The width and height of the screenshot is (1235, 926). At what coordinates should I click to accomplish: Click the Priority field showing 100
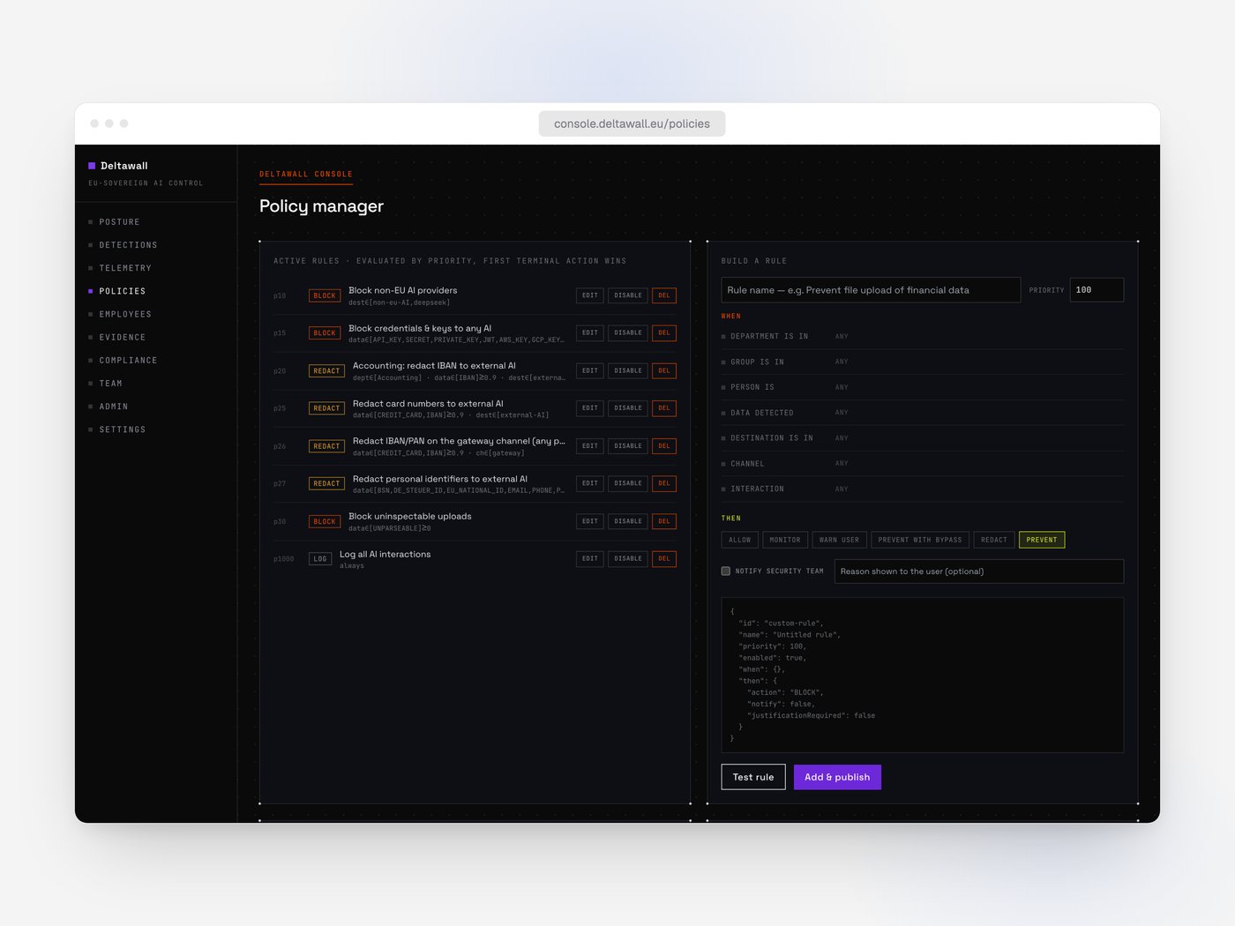[1097, 290]
